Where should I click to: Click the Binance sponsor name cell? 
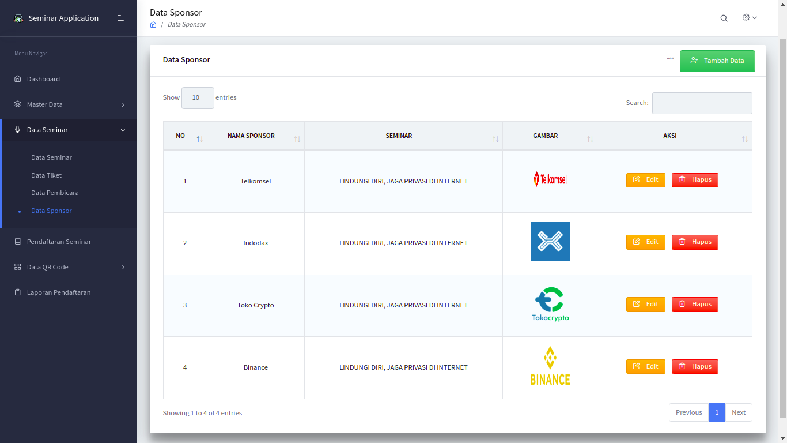pos(256,367)
